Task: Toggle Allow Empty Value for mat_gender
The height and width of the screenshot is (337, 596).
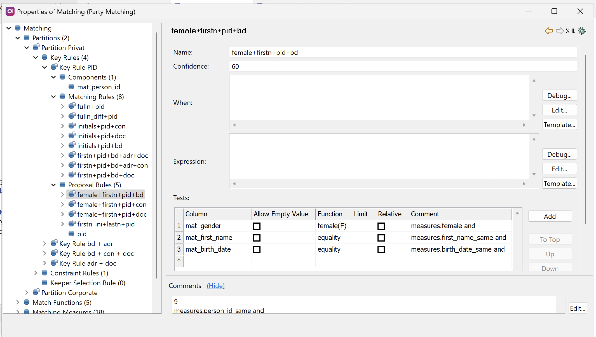Action: tap(257, 226)
